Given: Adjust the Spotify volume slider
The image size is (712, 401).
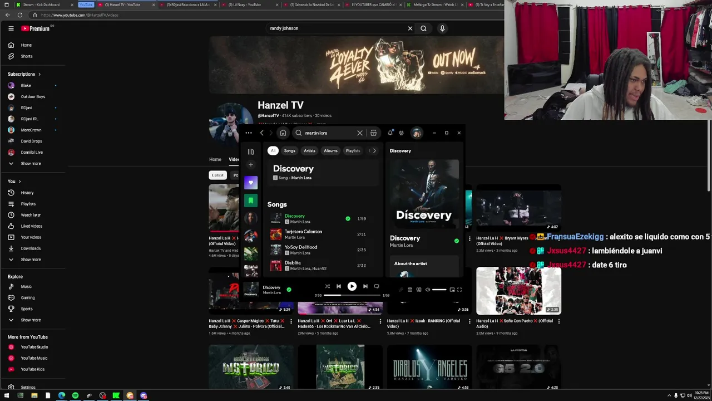Looking at the screenshot, I should (439, 290).
